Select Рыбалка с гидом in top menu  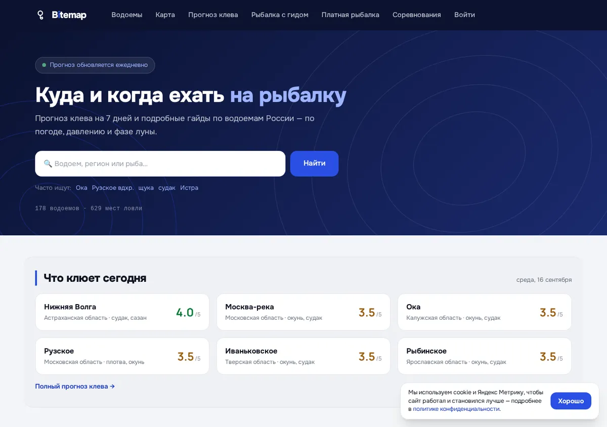point(280,15)
